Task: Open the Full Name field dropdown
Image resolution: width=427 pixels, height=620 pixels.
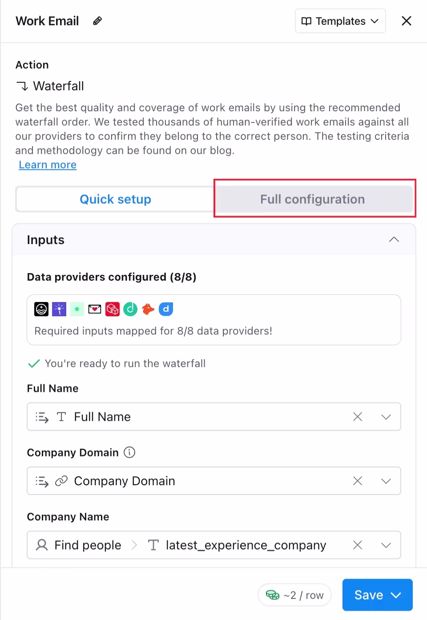Action: tap(386, 417)
